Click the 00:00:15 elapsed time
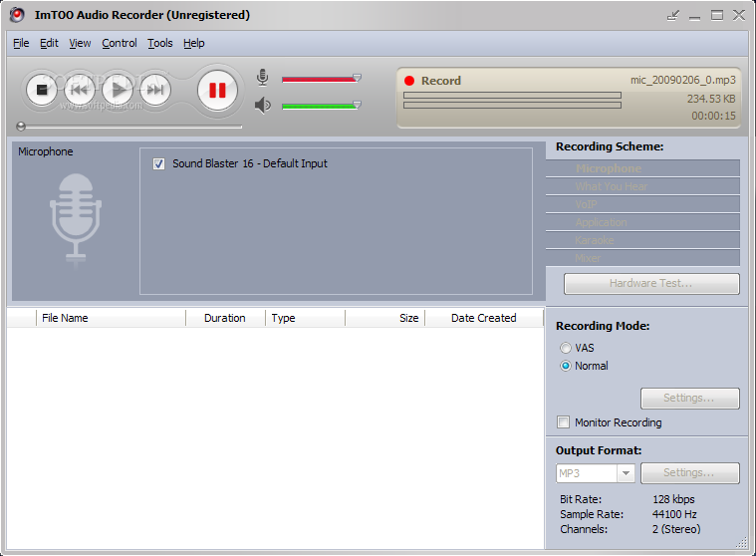Screen dimensions: 756x556 tap(713, 116)
